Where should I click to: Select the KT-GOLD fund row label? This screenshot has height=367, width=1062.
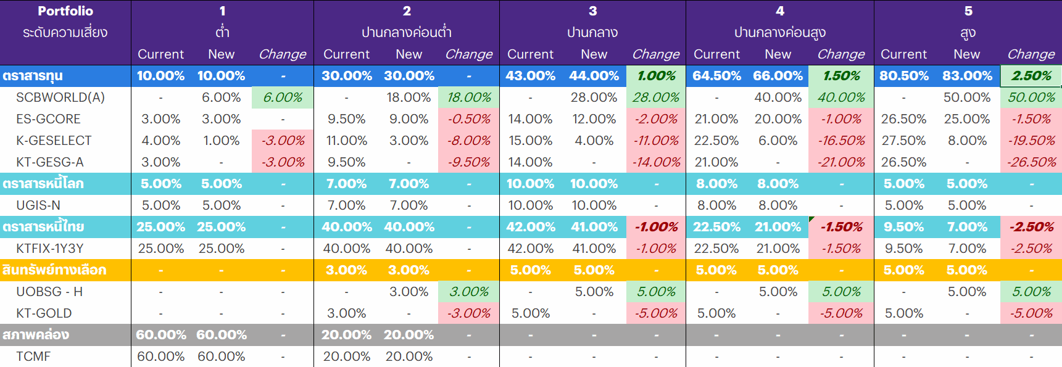click(44, 313)
